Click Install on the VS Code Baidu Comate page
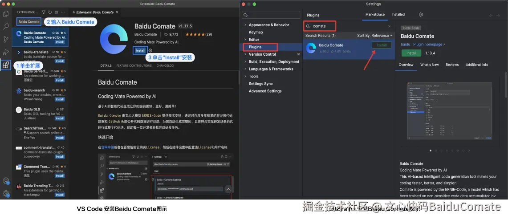 140,50
